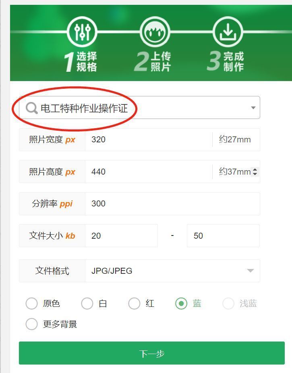The width and height of the screenshot is (292, 373).
Task: Click the step 2 upload photo icon
Action: point(155,31)
